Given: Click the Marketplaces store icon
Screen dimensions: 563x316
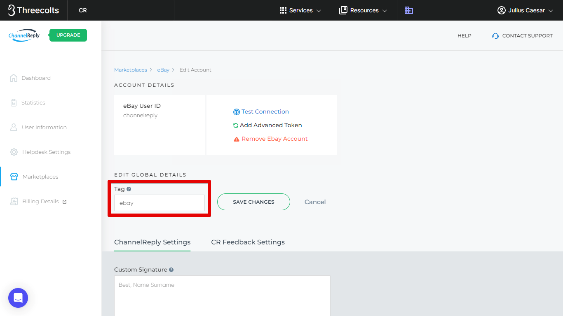Looking at the screenshot, I should 14,177.
